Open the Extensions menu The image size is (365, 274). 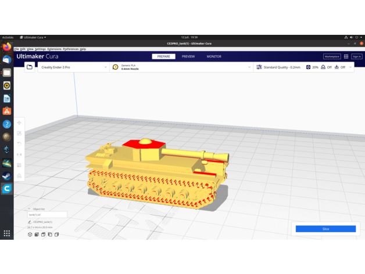pyautogui.click(x=54, y=49)
